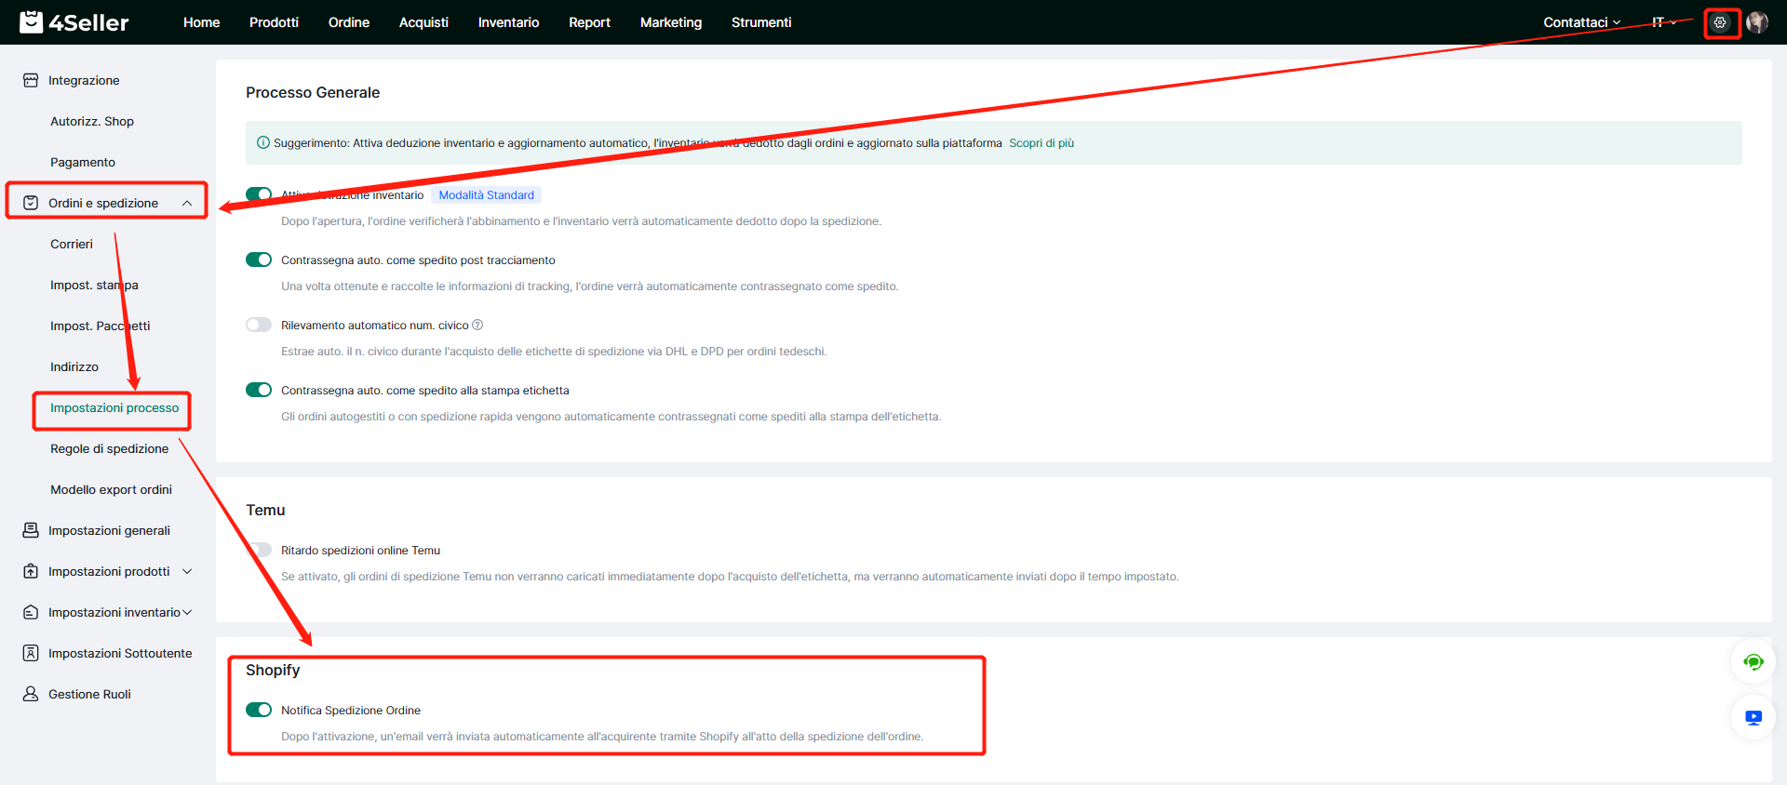Collapse the Ordini e spedizione section
Screen dimensions: 1787x785
tap(187, 203)
